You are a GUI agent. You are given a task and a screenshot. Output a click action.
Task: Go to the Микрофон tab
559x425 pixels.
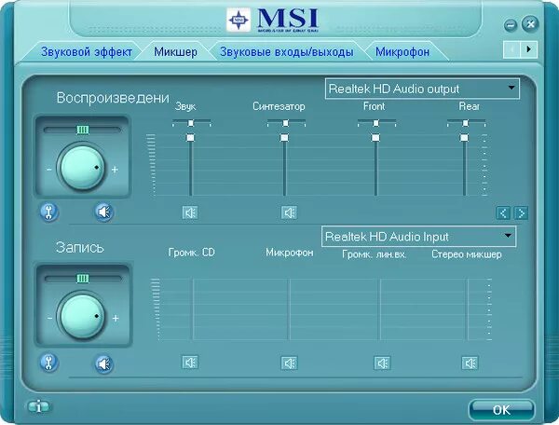402,52
